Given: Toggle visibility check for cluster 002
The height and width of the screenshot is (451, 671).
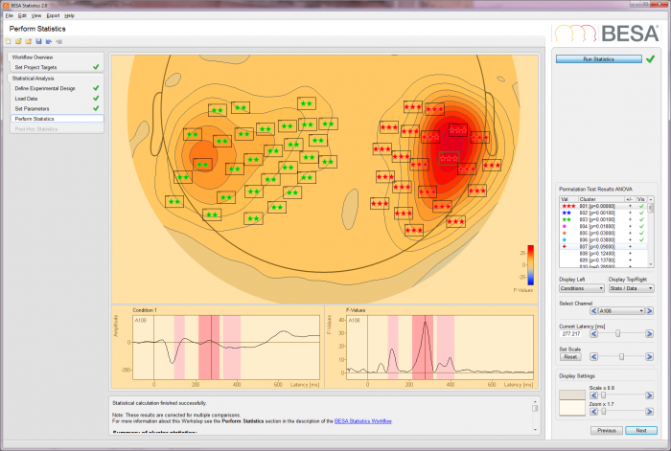Looking at the screenshot, I should (x=641, y=213).
